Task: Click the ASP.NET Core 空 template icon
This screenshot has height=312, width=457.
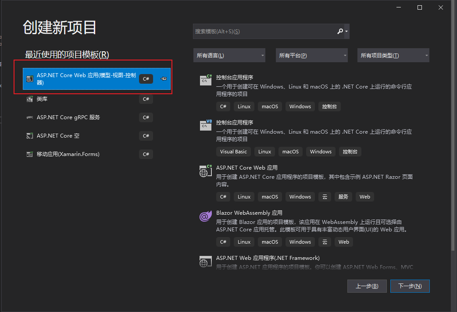Action: [x=29, y=136]
